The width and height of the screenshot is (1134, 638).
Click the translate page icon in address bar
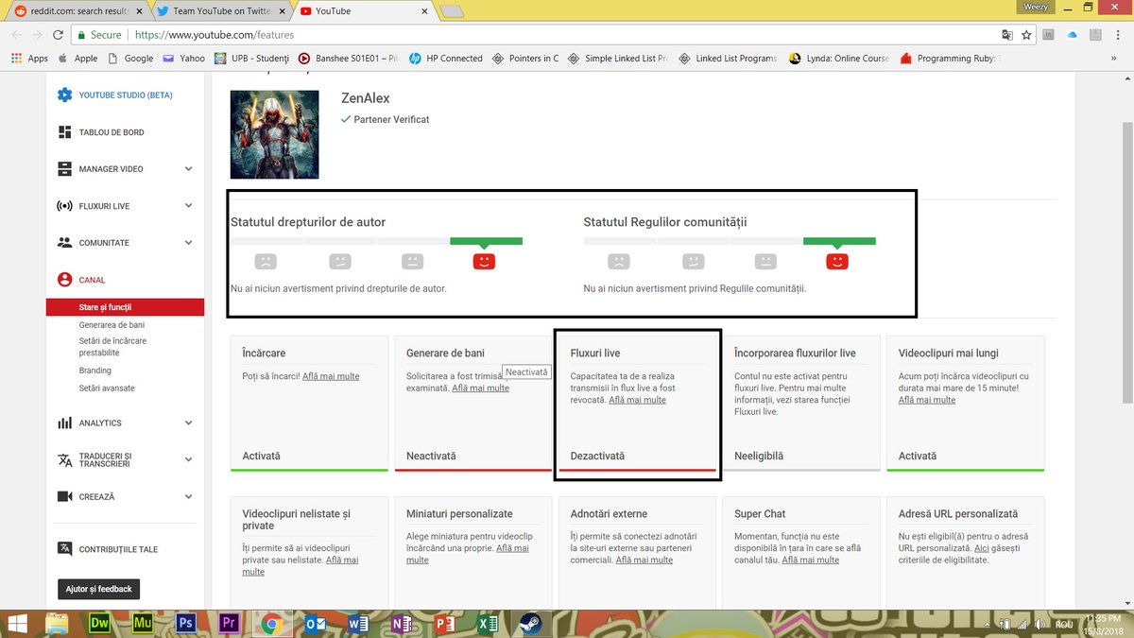coord(1007,35)
